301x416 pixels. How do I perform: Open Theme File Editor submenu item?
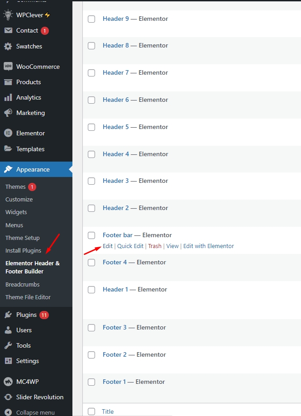[28, 297]
